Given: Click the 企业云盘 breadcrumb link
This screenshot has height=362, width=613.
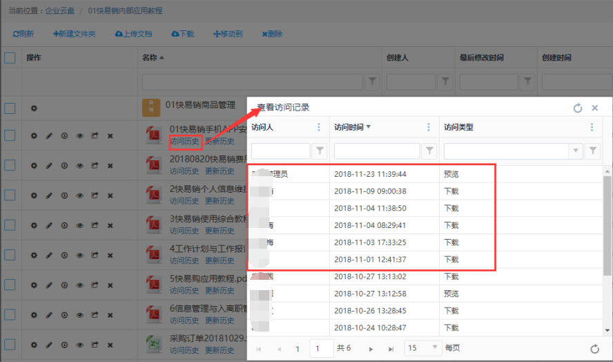Looking at the screenshot, I should click(61, 12).
